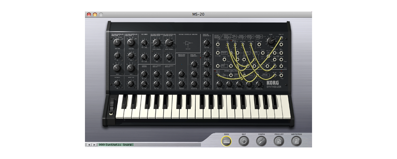Image resolution: width=397 pixels, height=159 pixels.
Task: Click the TOTAL patch jack
Action: 218,45
